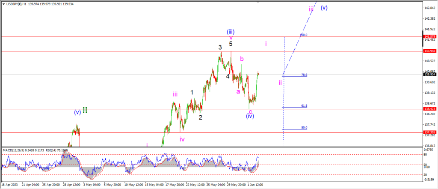438x189 pixels.
Task: Click the red 138.423 price level tag
Action: (x=429, y=109)
